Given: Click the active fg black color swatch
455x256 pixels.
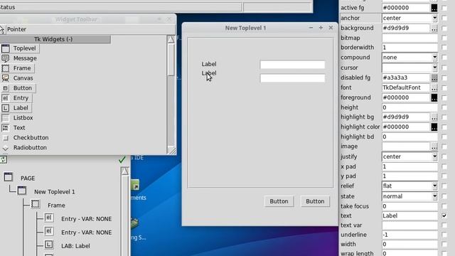Looking at the screenshot, I should (434, 8).
